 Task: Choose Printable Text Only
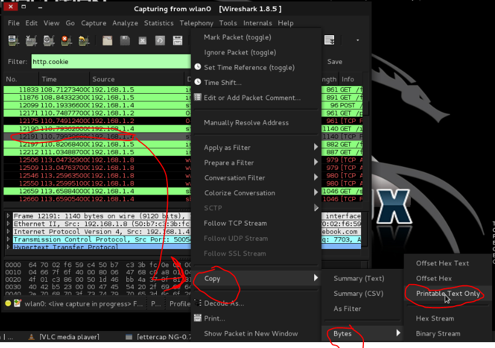pos(448,294)
